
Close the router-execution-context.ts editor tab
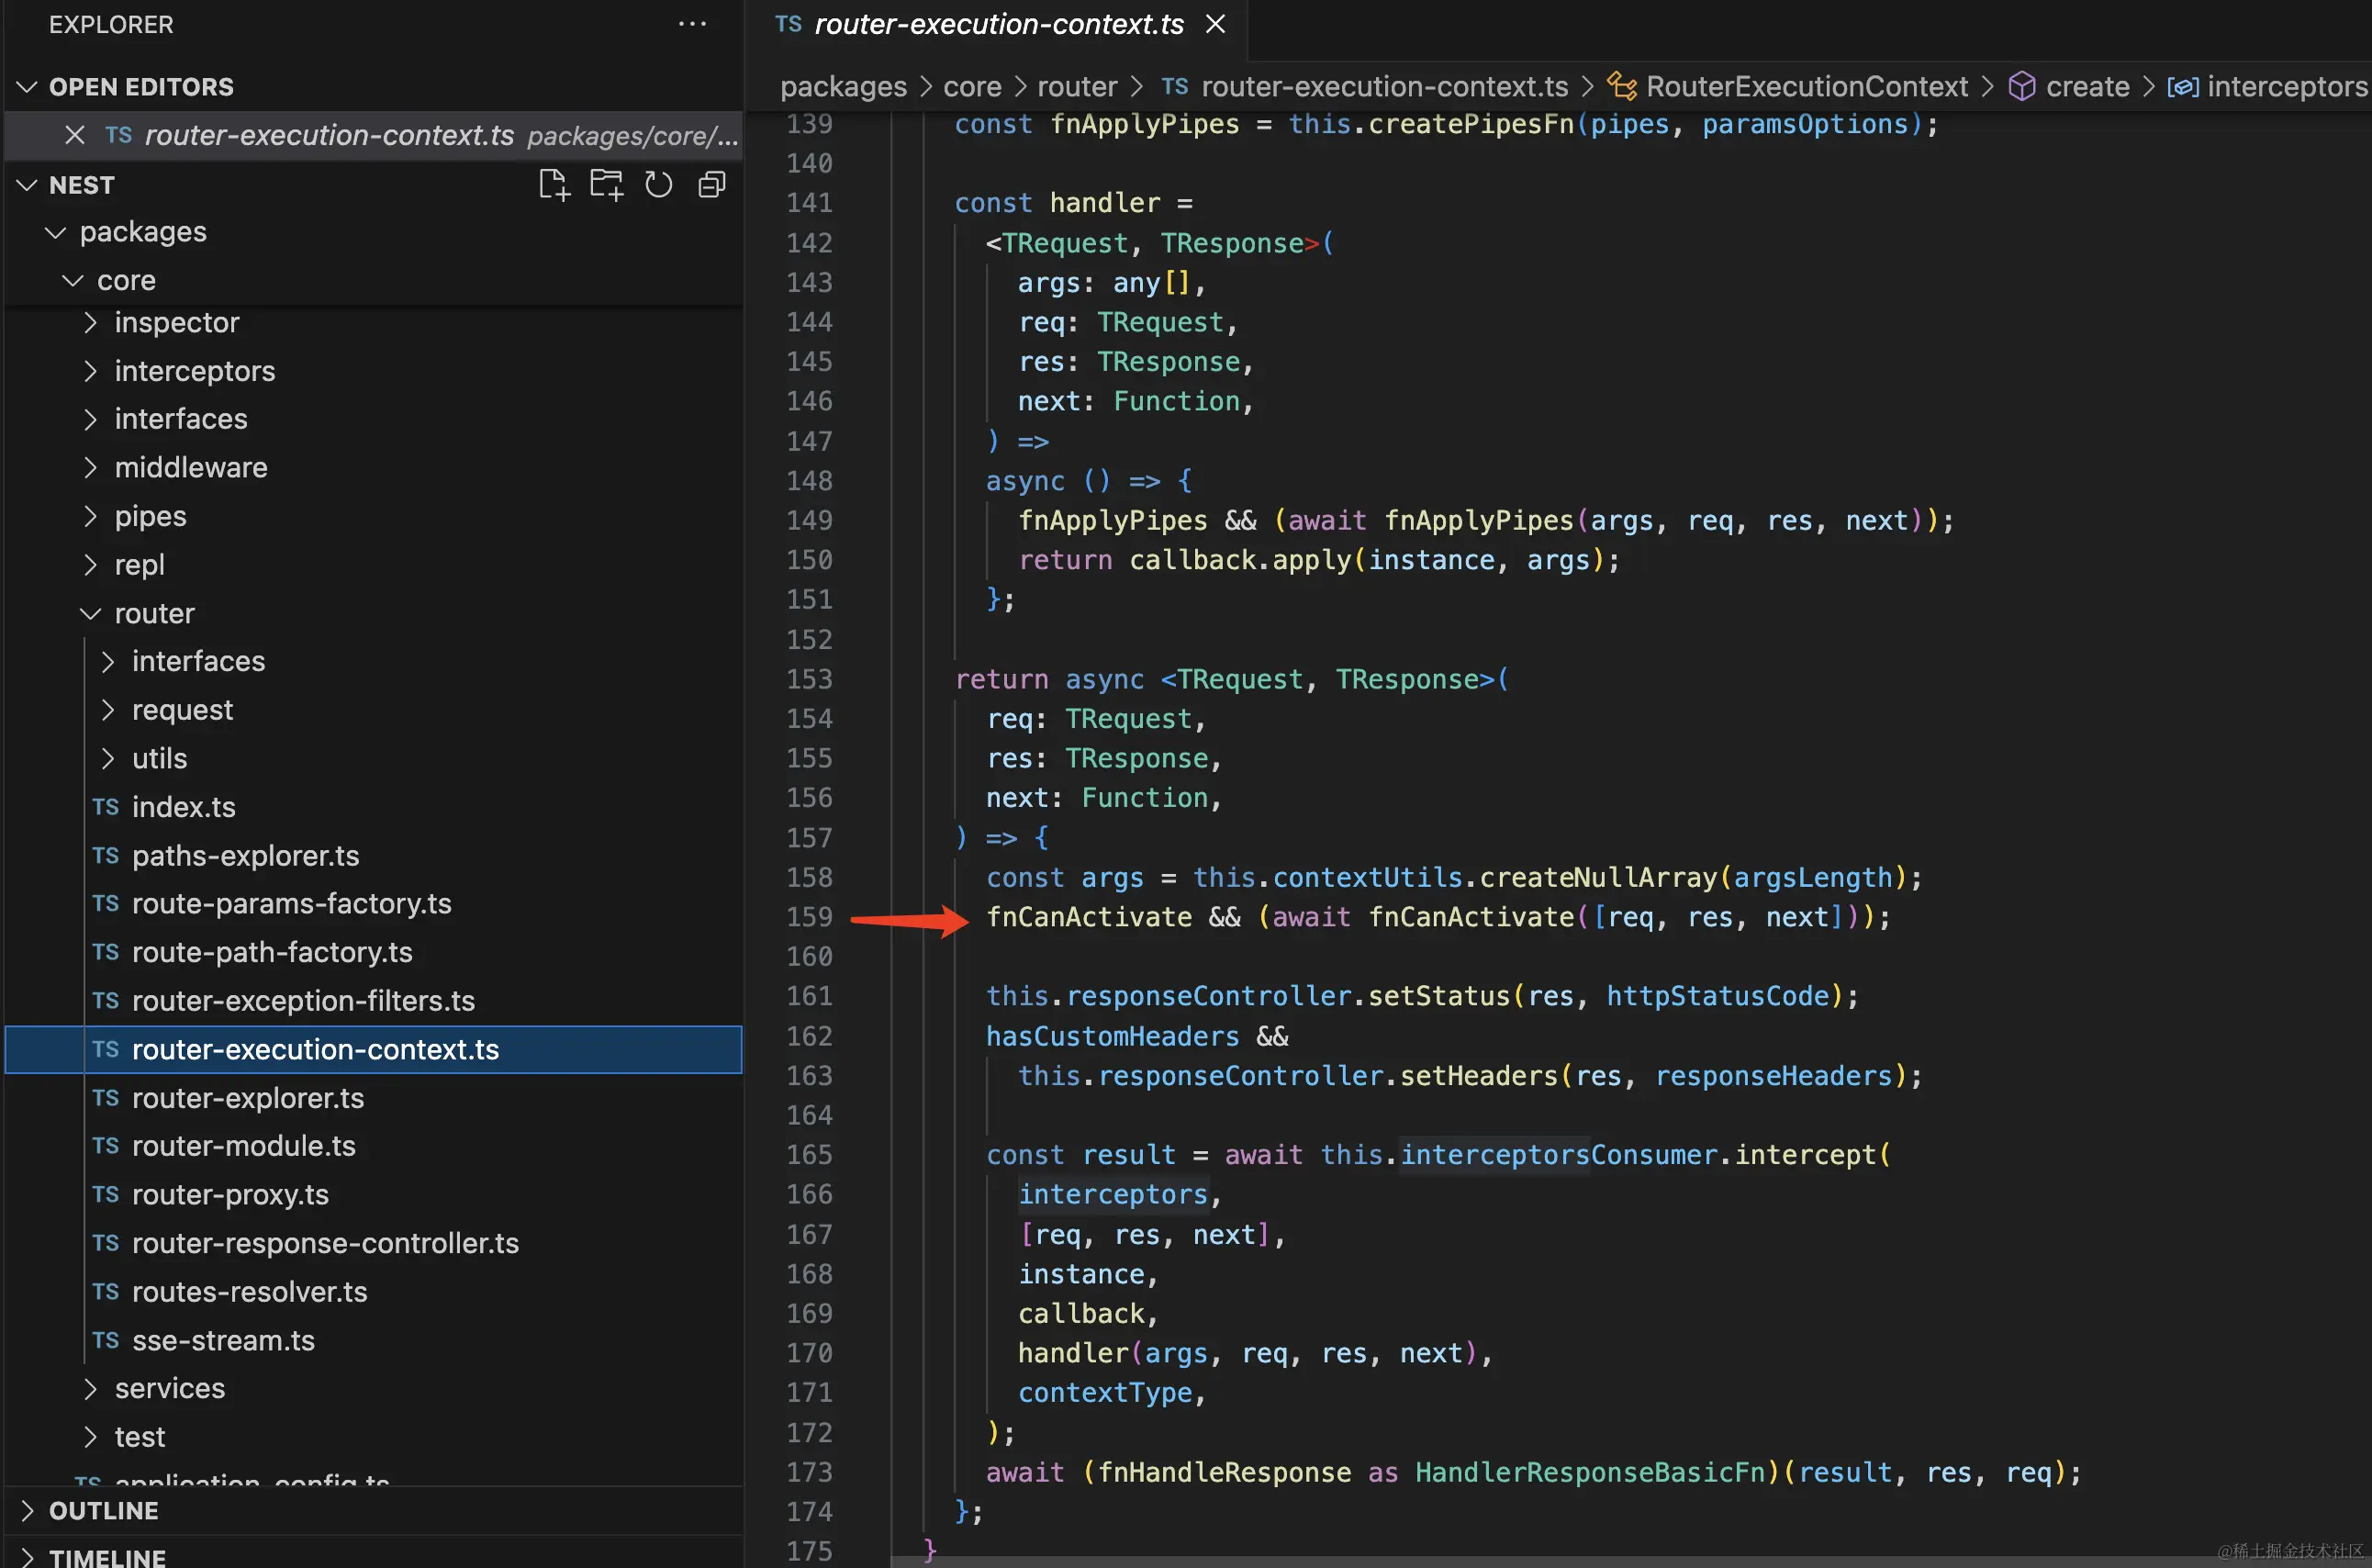1215,24
